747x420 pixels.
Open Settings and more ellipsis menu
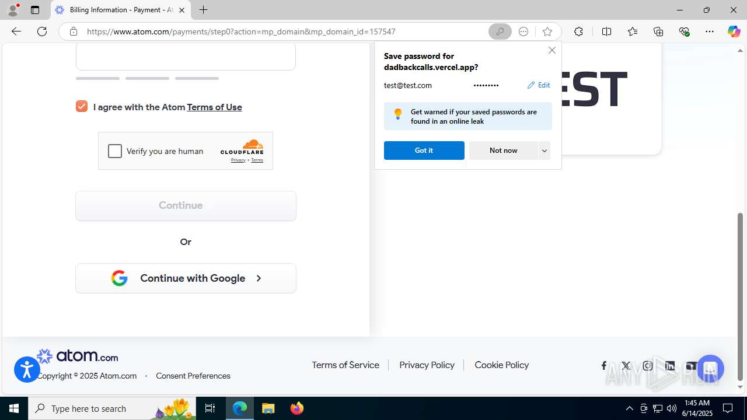[x=710, y=32]
